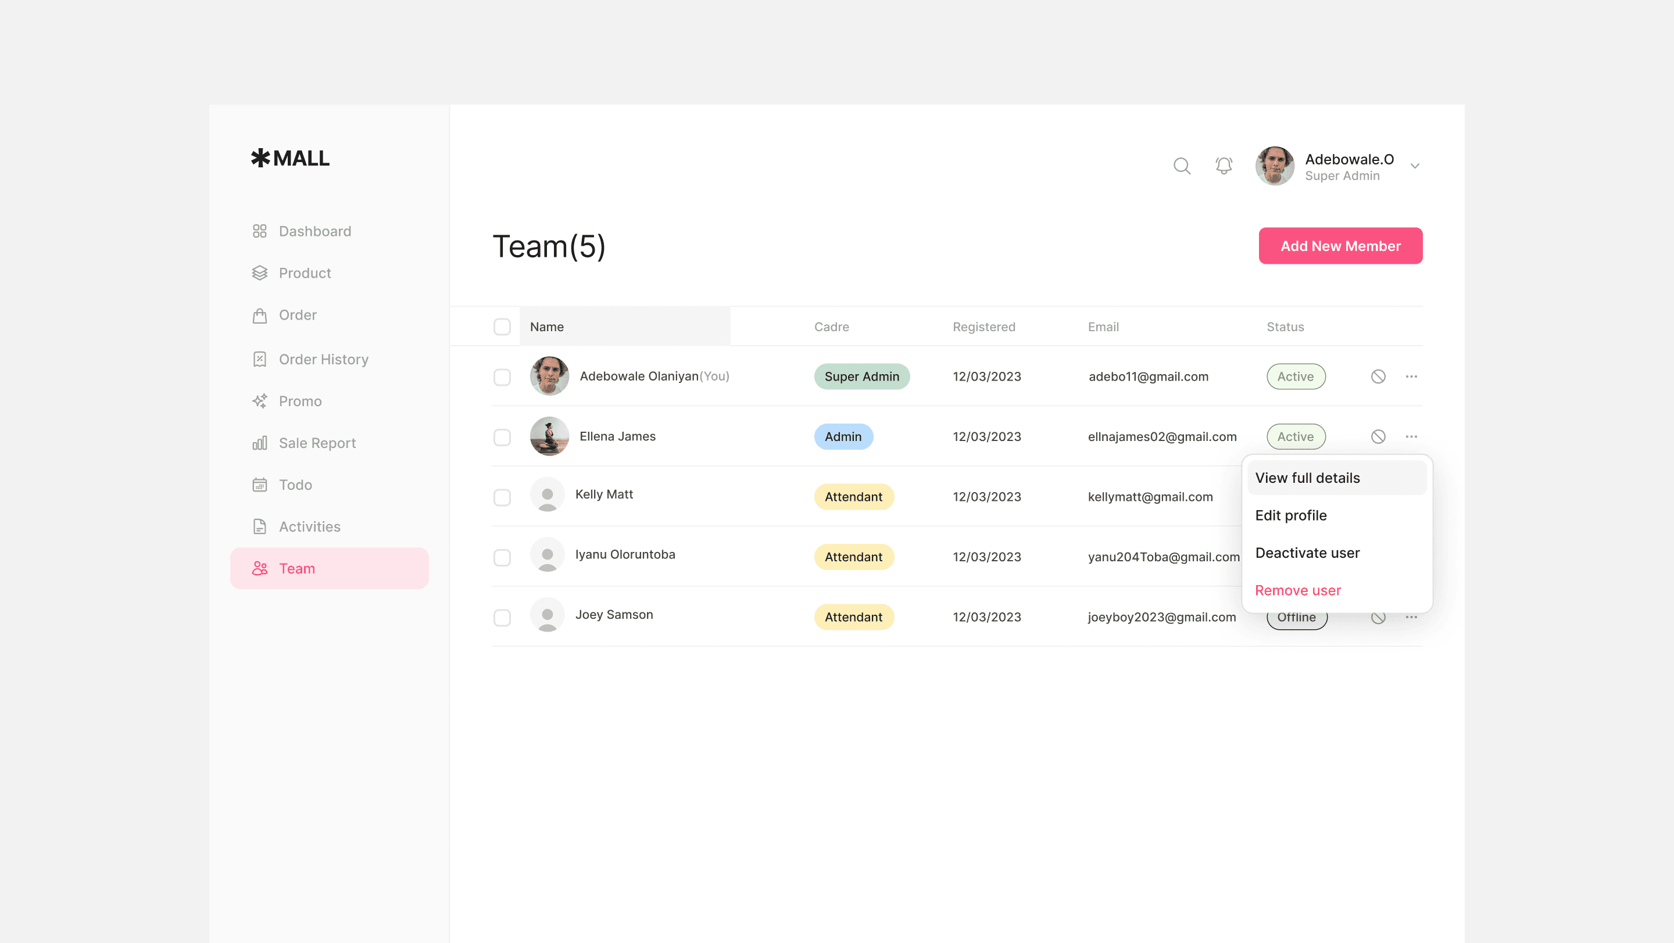The width and height of the screenshot is (1674, 943).
Task: Open Order History in sidebar
Action: [323, 359]
